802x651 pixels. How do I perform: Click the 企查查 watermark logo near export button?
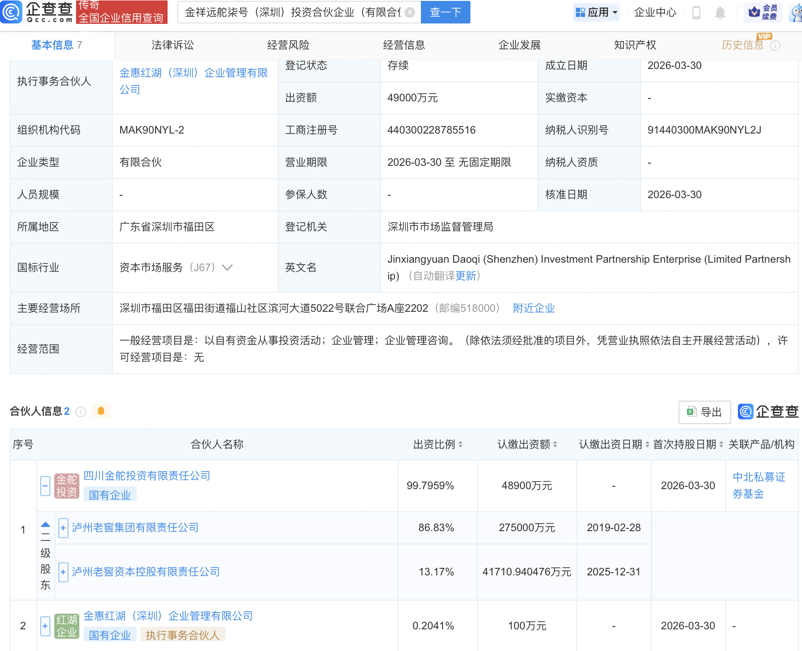[746, 412]
